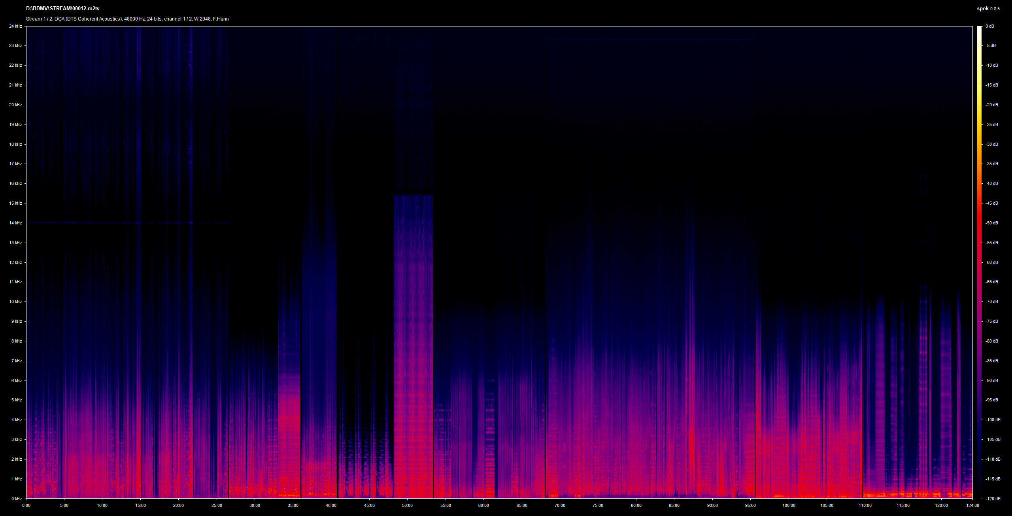Click the 35:00 time axis marker
Viewport: 1012px width, 516px height.
pyautogui.click(x=293, y=505)
